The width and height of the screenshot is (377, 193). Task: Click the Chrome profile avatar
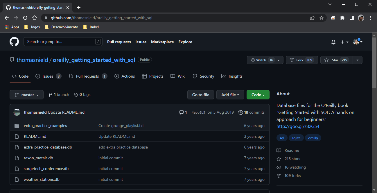(361, 18)
